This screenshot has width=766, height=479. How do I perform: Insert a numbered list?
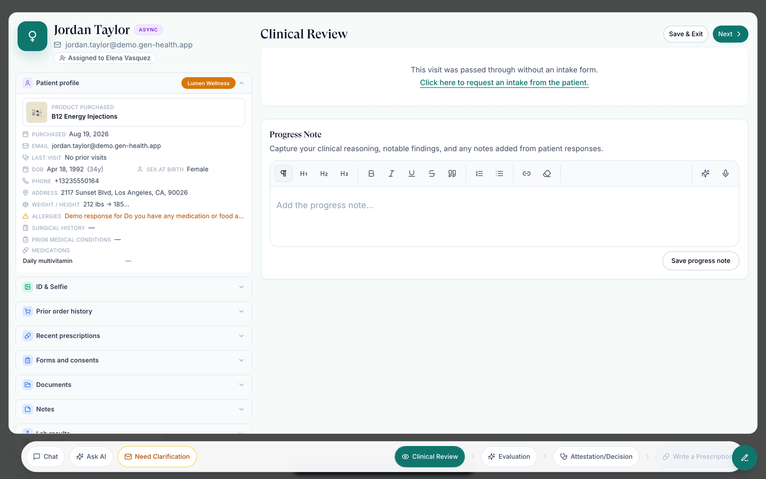tap(479, 173)
